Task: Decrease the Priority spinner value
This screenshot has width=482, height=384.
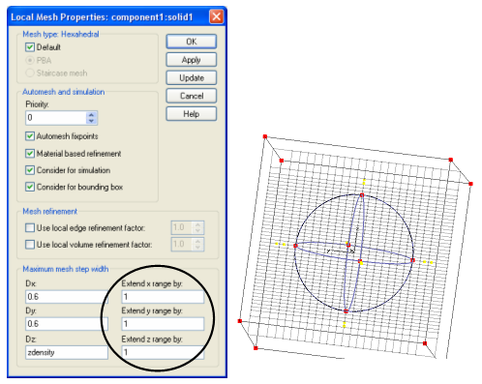Action: (x=91, y=121)
